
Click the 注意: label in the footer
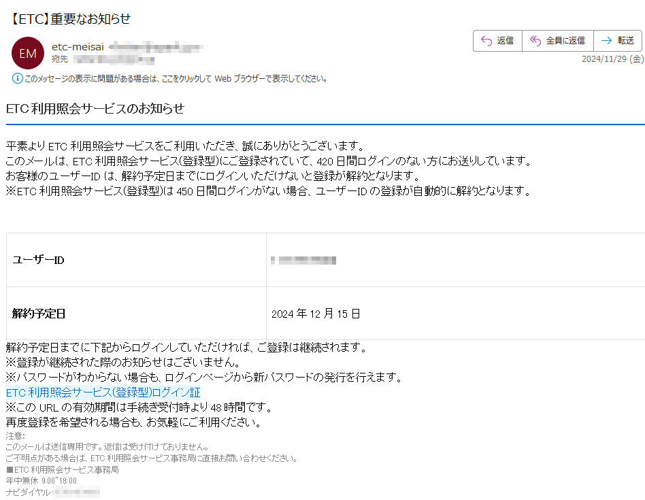pyautogui.click(x=16, y=435)
